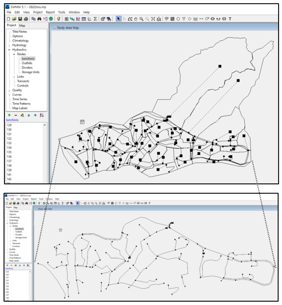This screenshot has height=305, width=282.
Task: Select Outfalls in upper window tree
Action: [27, 63]
